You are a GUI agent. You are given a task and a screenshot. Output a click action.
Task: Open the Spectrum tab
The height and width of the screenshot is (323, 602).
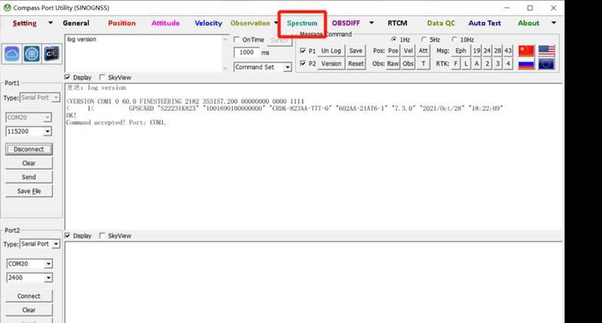pyautogui.click(x=302, y=23)
